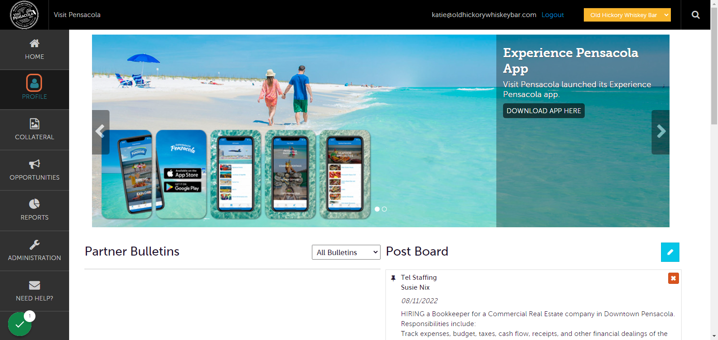Click the Visit Pensacola logo
This screenshot has width=718, height=340.
click(24, 15)
